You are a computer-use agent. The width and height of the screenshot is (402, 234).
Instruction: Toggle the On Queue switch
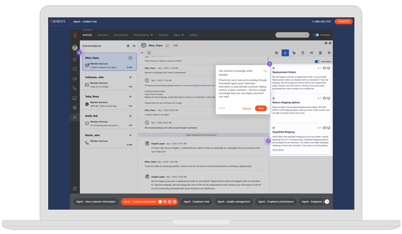(x=316, y=35)
